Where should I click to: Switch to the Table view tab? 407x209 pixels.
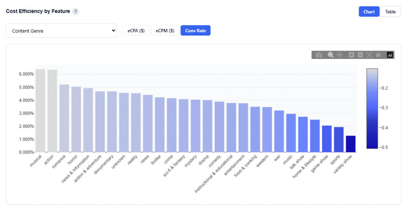[x=390, y=12]
